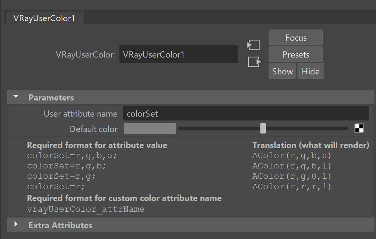Image resolution: width=376 pixels, height=239 pixels.
Task: Click the 'vrayUserColor_attrName' text
Action: coord(86,209)
